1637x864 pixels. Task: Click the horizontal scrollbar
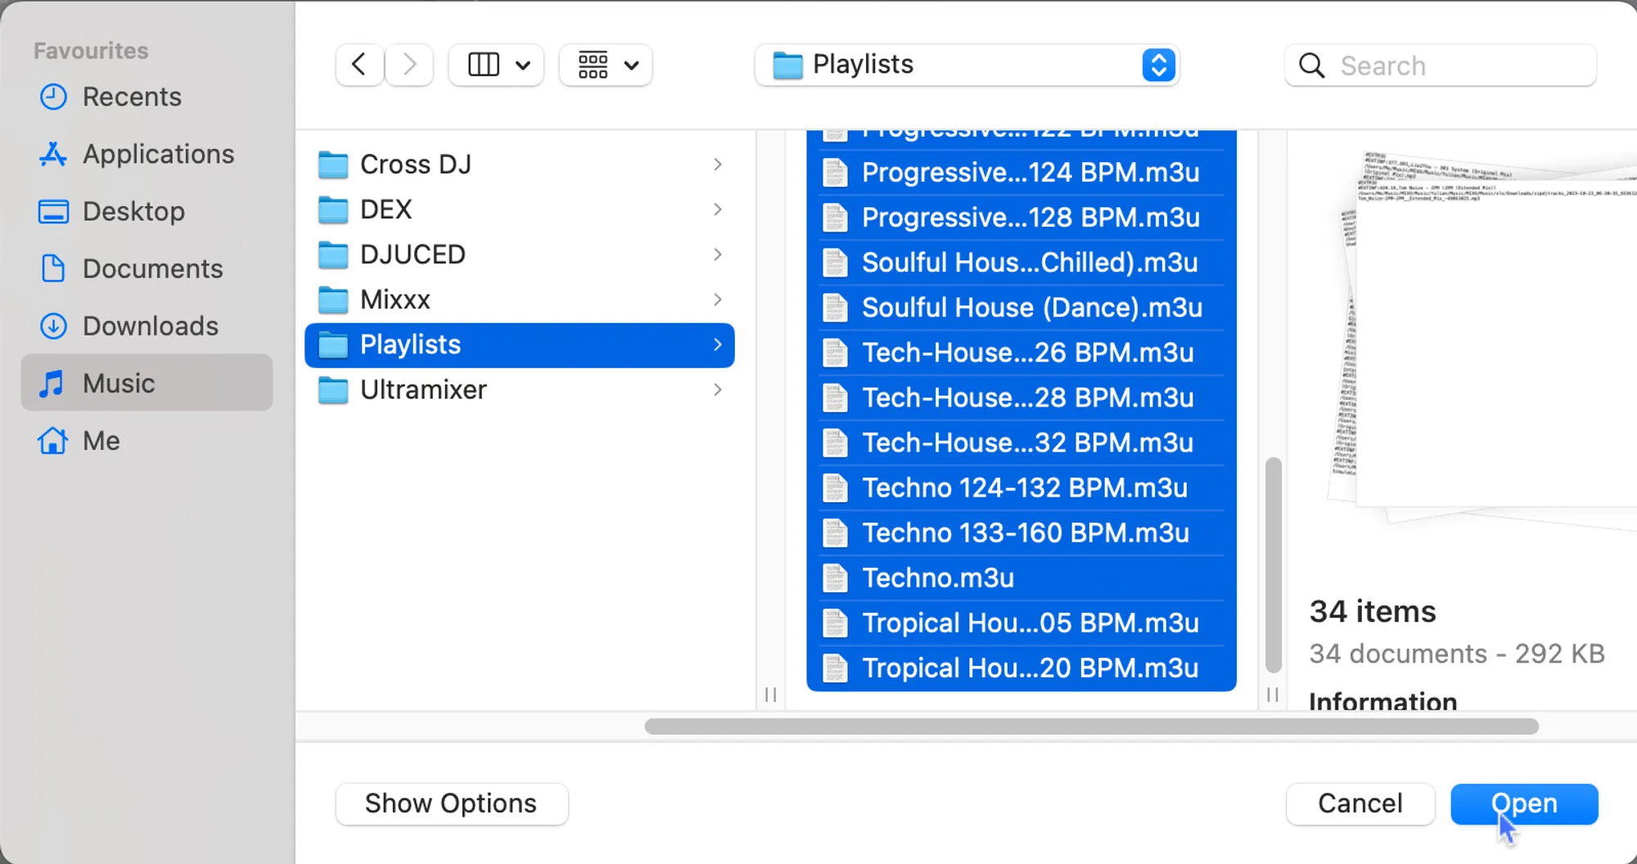[x=1091, y=727]
